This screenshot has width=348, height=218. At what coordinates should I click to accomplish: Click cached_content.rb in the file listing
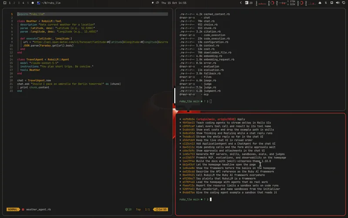(217, 14)
